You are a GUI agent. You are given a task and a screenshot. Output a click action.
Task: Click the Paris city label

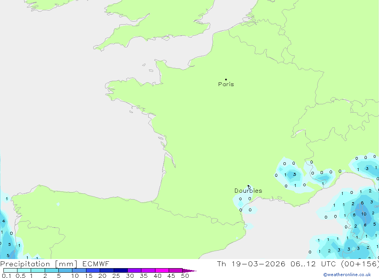pos(226,84)
